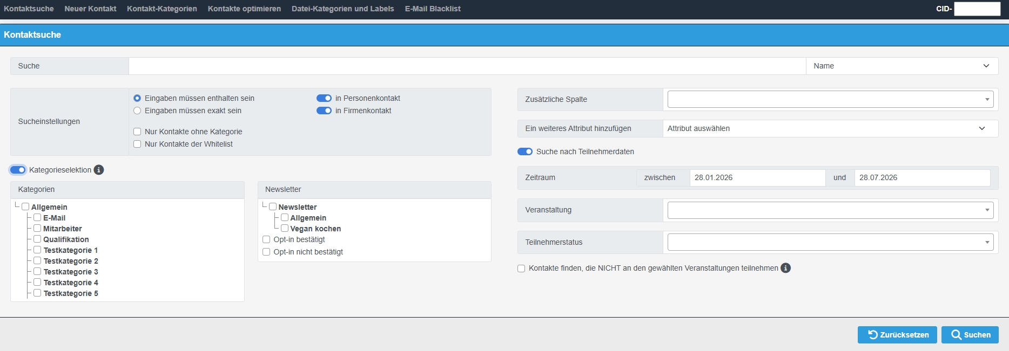Viewport: 1009px width, 351px height.
Task: Tick the 'Testkategorie 3' checkbox
Action: pos(37,272)
